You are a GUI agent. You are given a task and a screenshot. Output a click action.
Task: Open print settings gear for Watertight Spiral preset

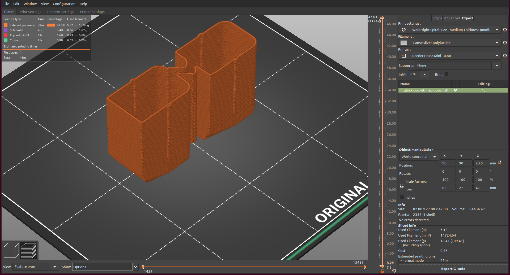[x=505, y=30]
